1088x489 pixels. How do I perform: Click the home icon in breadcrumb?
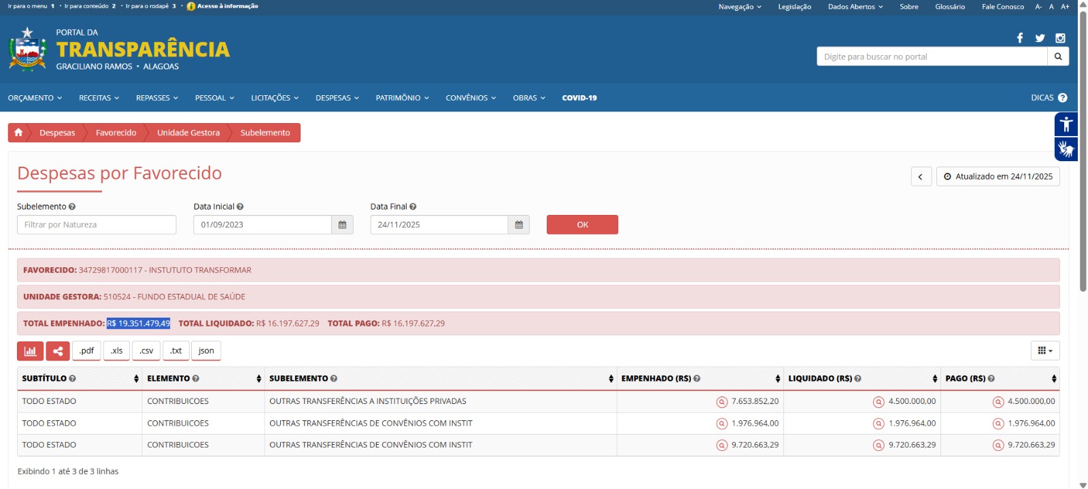click(18, 133)
